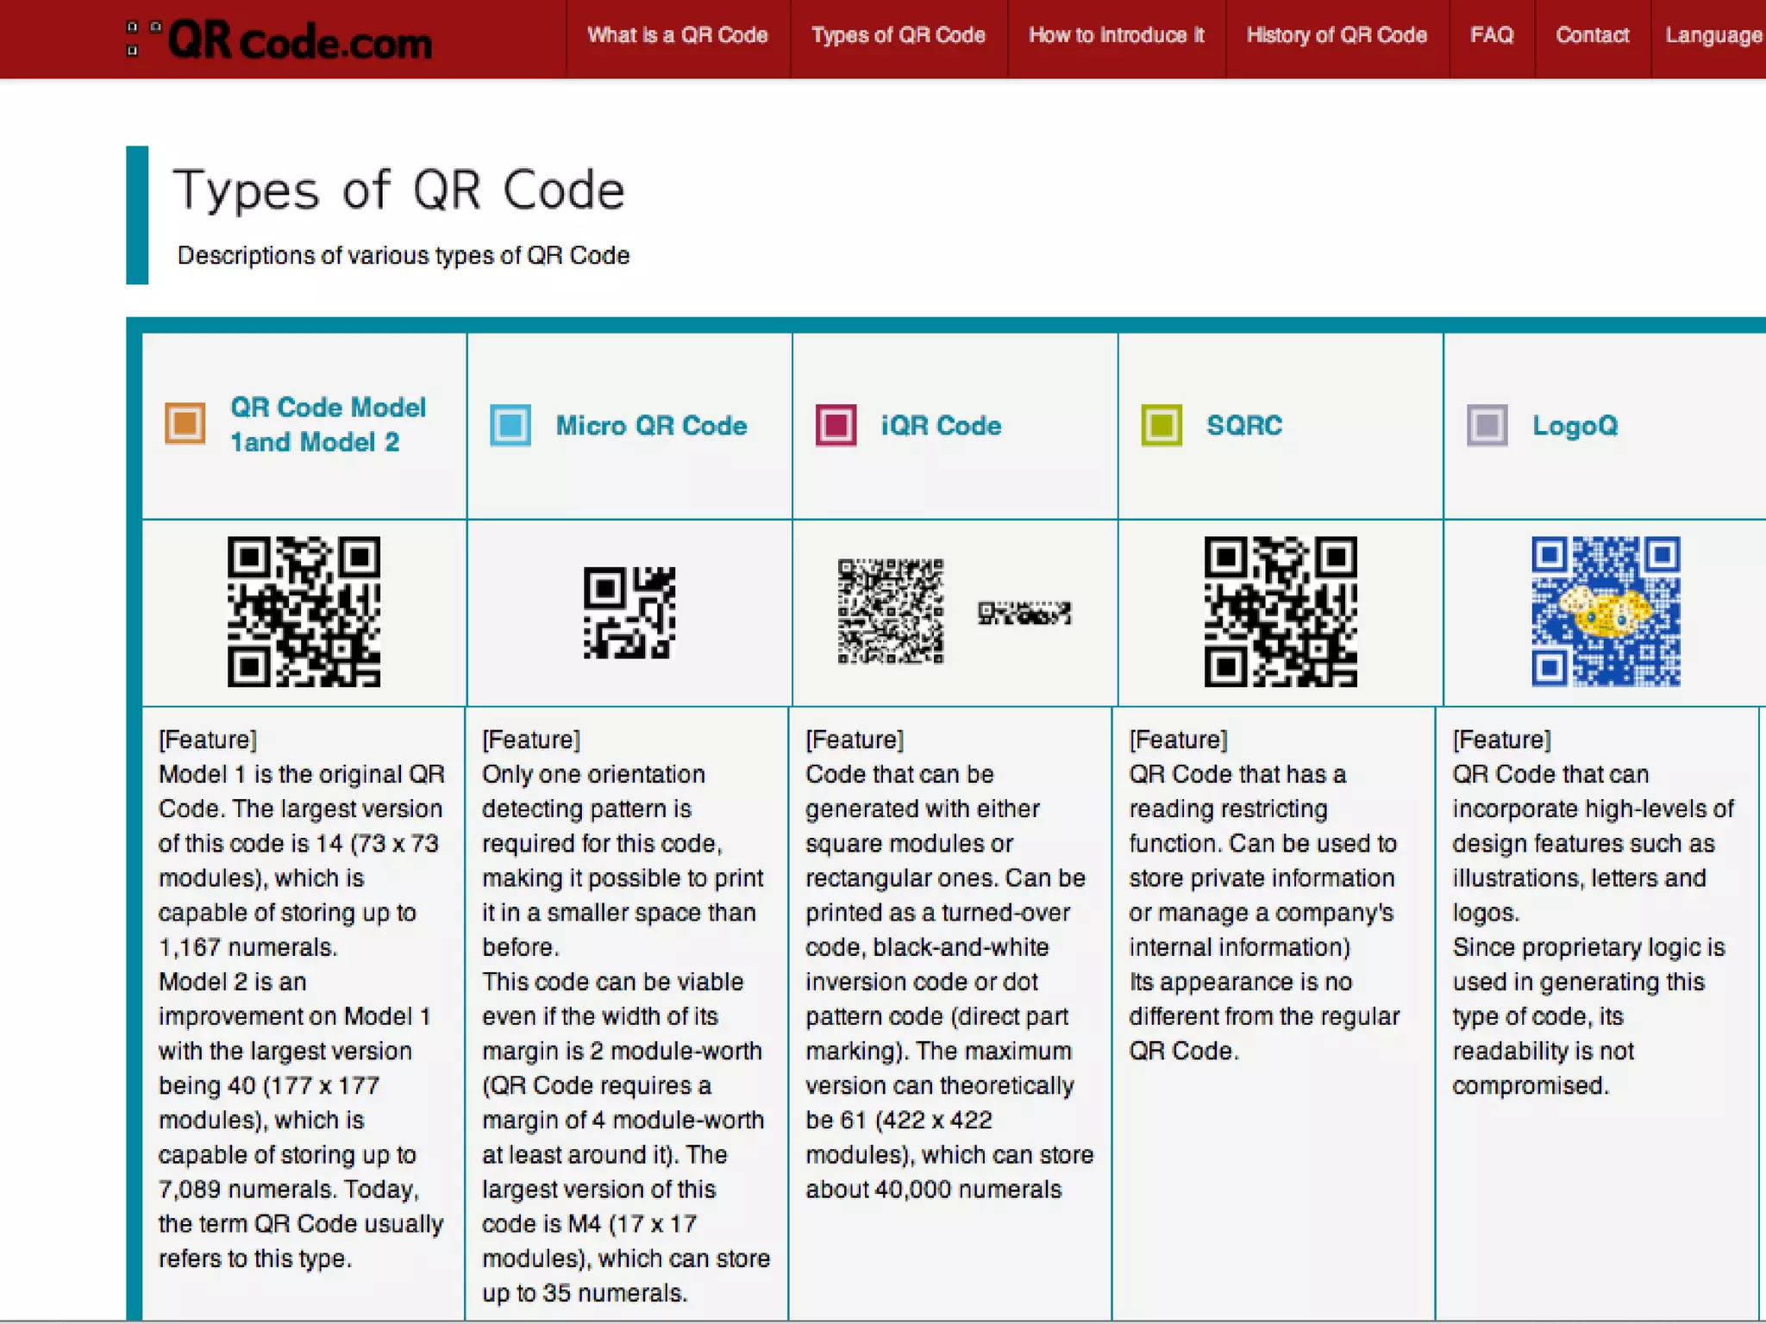Follow the SQRC heading link
The width and height of the screenshot is (1766, 1324).
tap(1244, 425)
